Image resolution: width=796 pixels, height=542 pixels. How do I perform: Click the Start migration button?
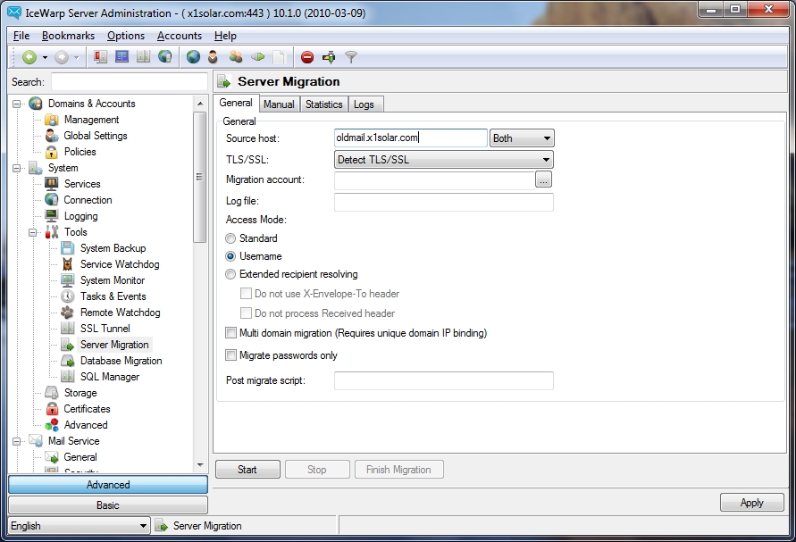click(247, 469)
